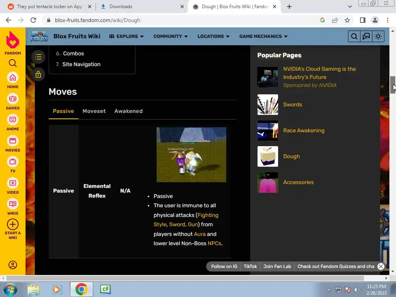This screenshot has height=297, width=396.
Task: Open the NVIDIA Cloud Gaming article link
Action: coord(319,73)
